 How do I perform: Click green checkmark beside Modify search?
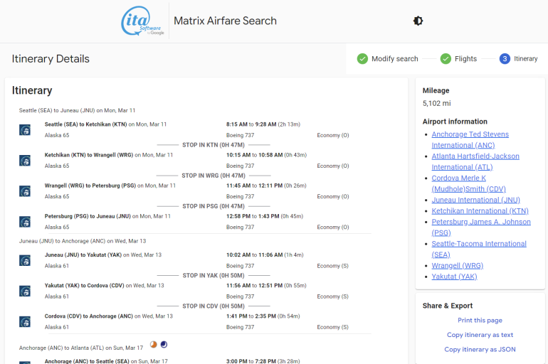(362, 59)
